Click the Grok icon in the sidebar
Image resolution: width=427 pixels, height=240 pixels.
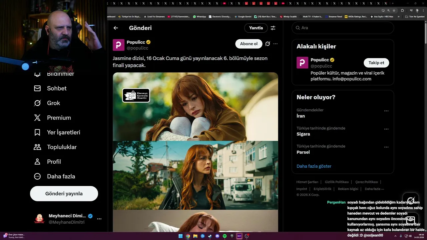click(37, 103)
